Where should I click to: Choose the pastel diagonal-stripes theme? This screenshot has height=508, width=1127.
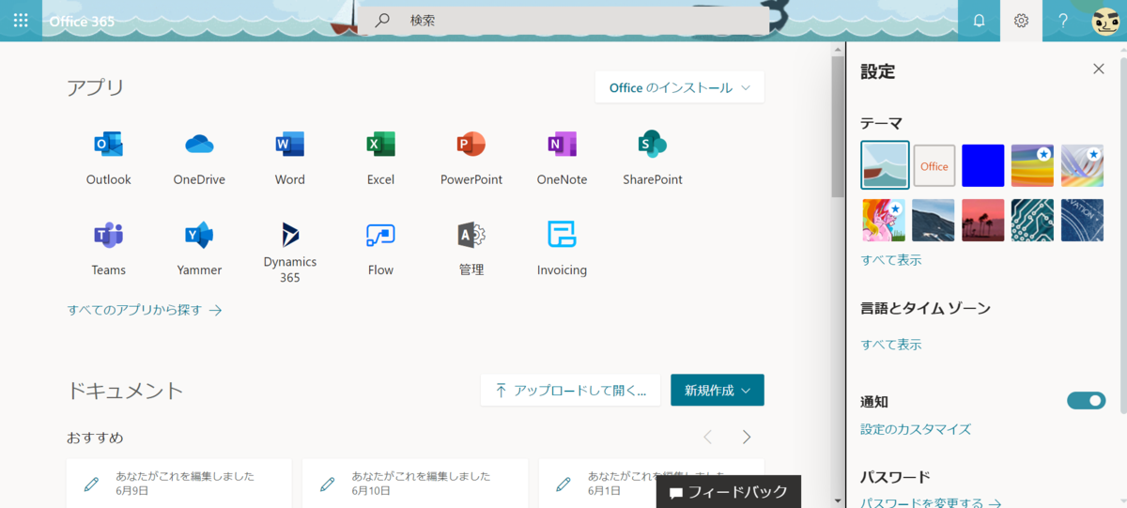pos(1082,165)
